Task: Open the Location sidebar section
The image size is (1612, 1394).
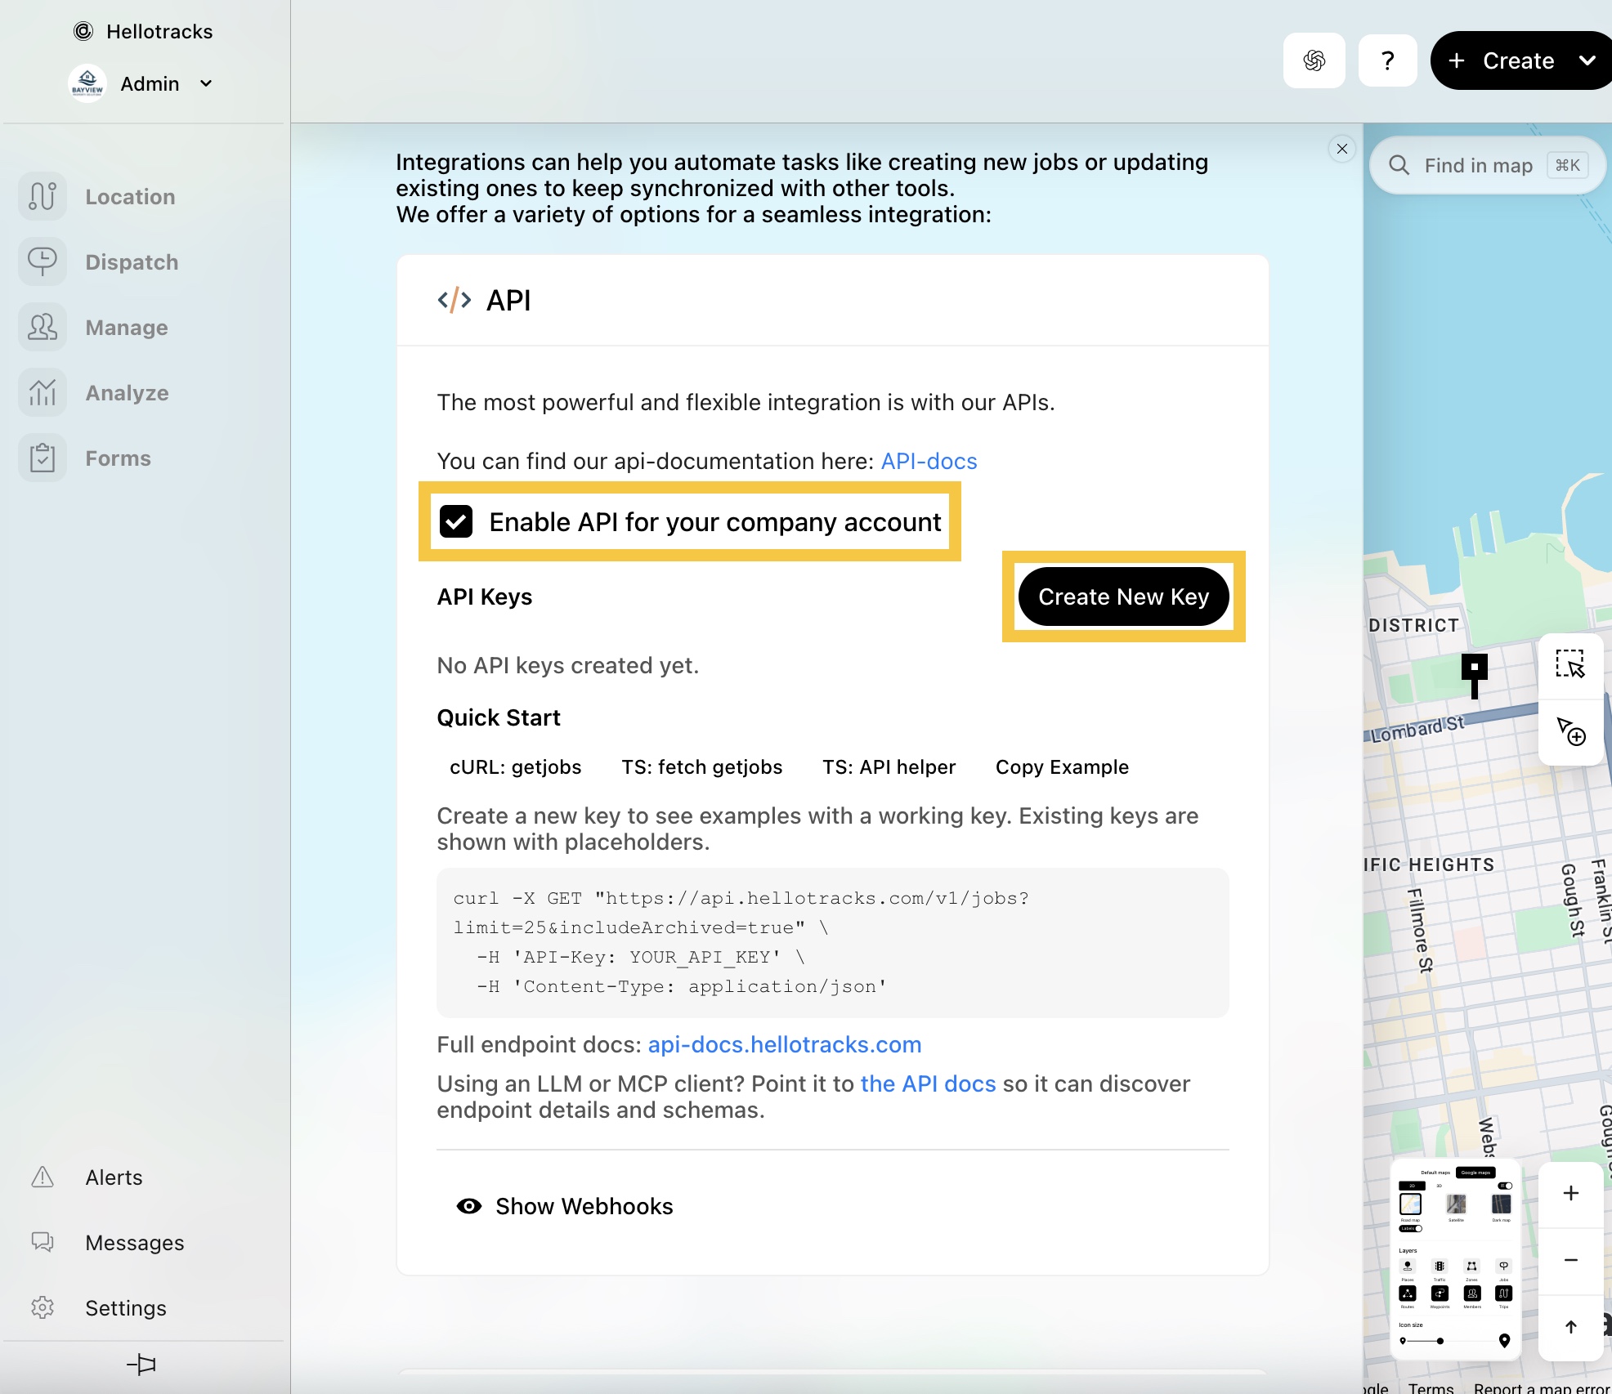Action: pos(98,197)
